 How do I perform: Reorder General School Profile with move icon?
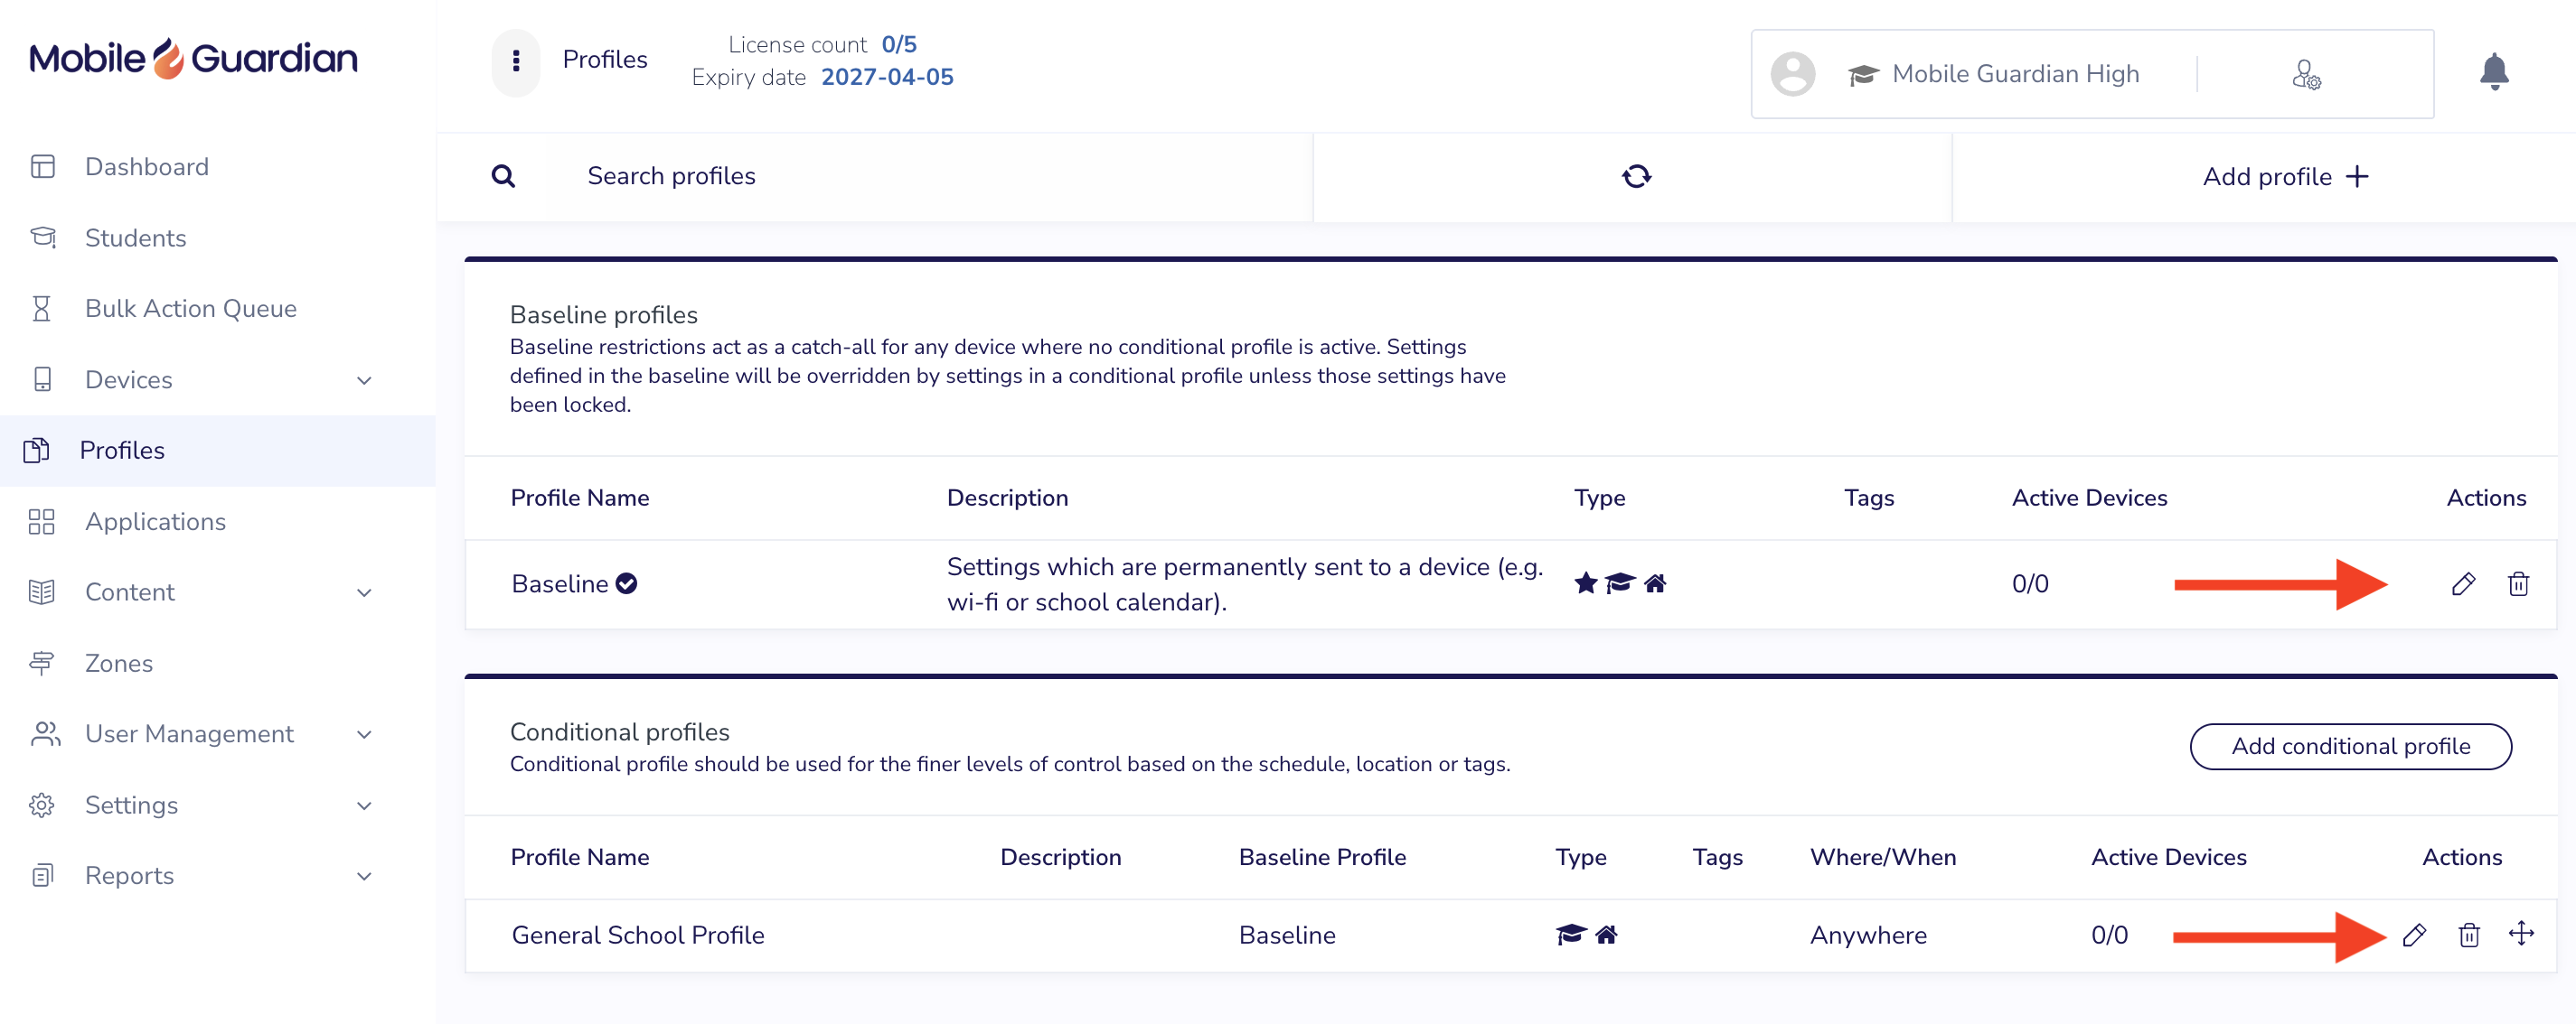point(2521,934)
